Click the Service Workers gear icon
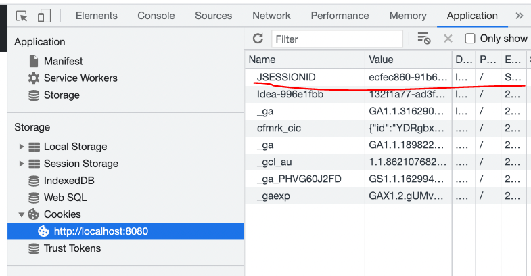 tap(34, 78)
